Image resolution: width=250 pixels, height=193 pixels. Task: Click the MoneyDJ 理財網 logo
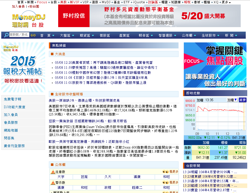28,20
